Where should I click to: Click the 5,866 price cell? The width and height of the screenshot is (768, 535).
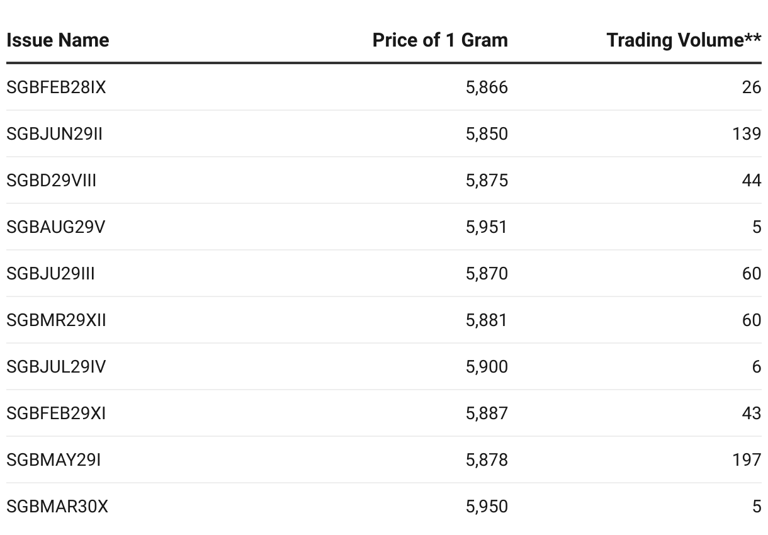click(487, 87)
